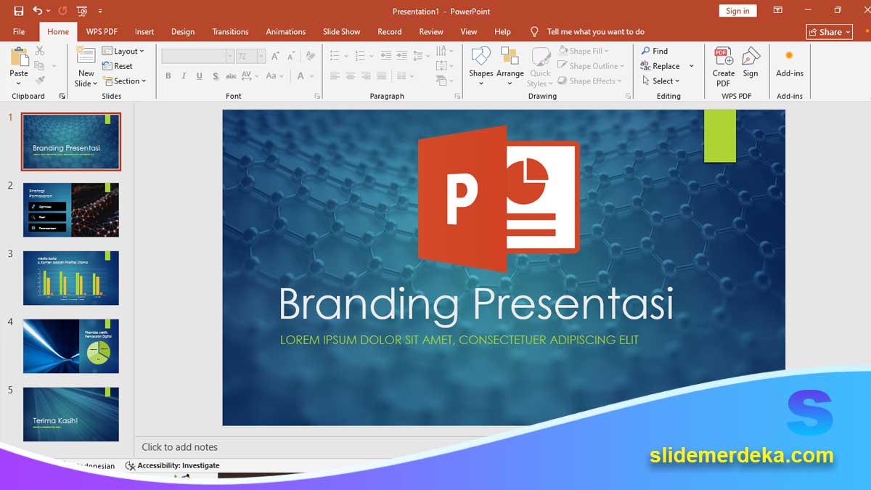This screenshot has height=490, width=871.
Task: Center align text
Action: [350, 75]
